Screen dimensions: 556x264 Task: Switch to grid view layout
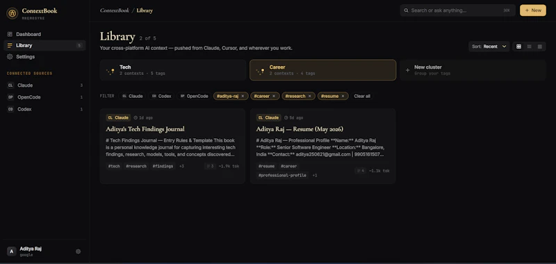(518, 47)
